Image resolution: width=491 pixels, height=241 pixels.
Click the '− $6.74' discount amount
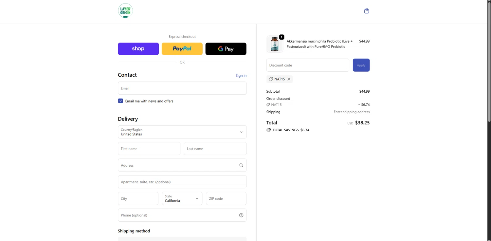coord(364,105)
